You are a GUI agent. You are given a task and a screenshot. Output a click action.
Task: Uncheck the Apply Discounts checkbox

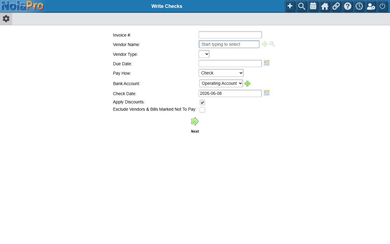coord(202,102)
